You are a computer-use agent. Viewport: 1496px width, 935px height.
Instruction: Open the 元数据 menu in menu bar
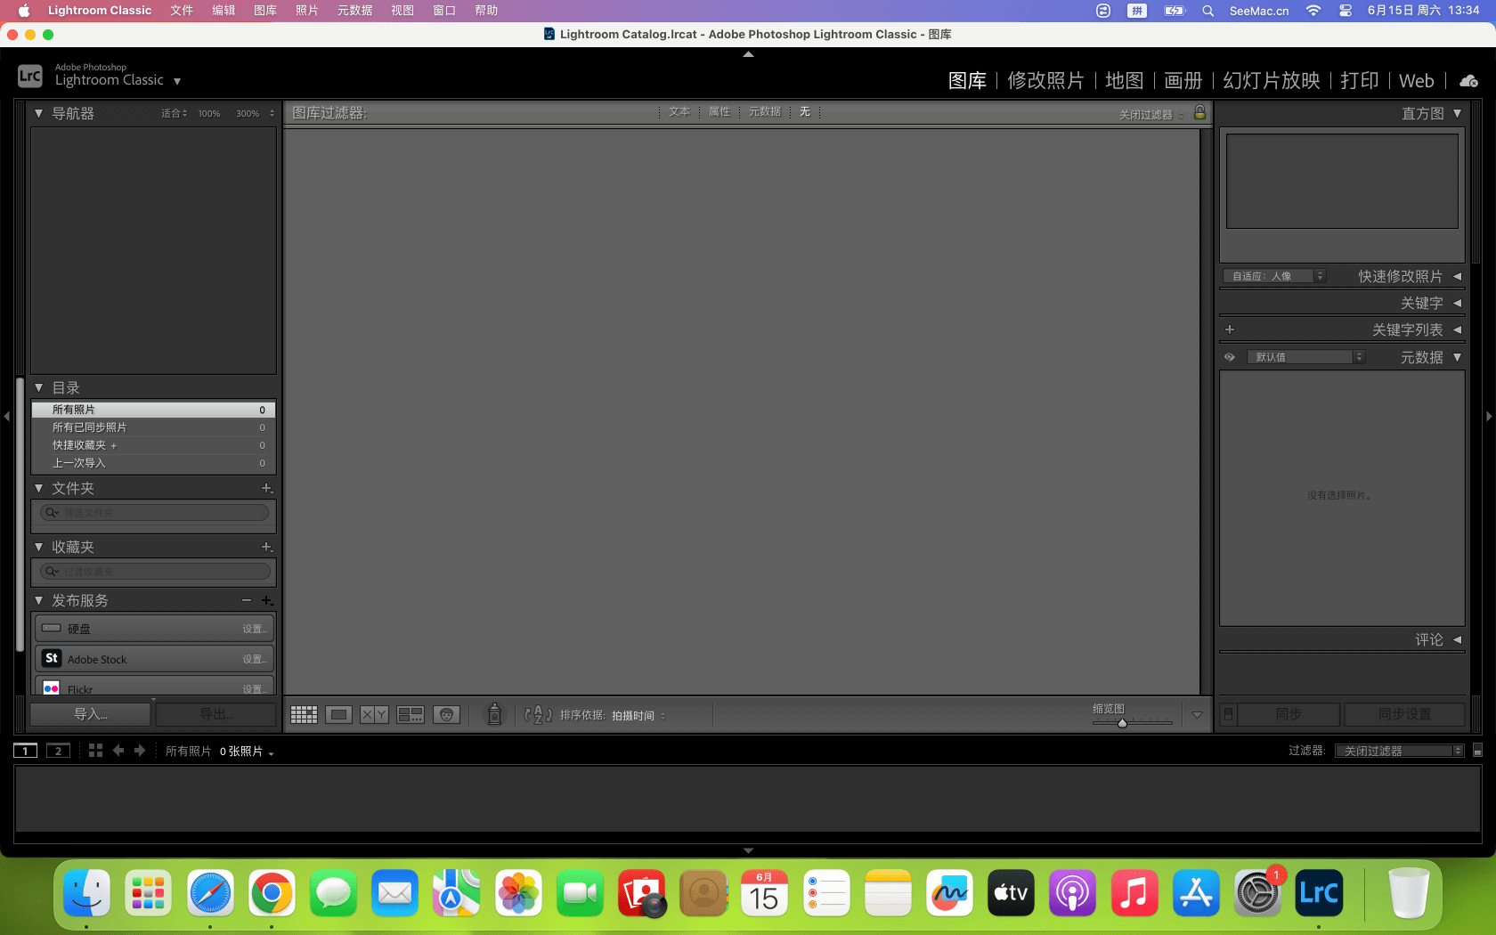click(354, 11)
